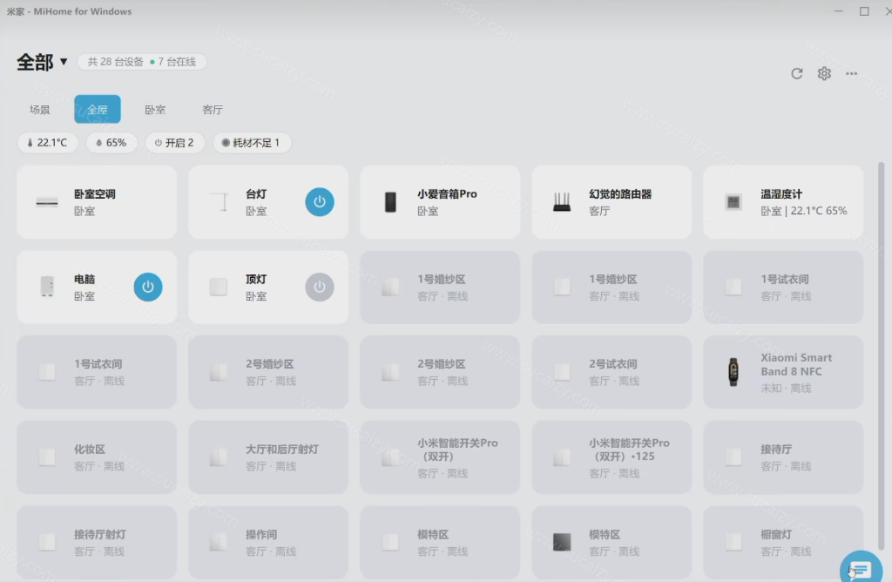
Task: Click the 共 28 台设备 count
Action: [116, 62]
